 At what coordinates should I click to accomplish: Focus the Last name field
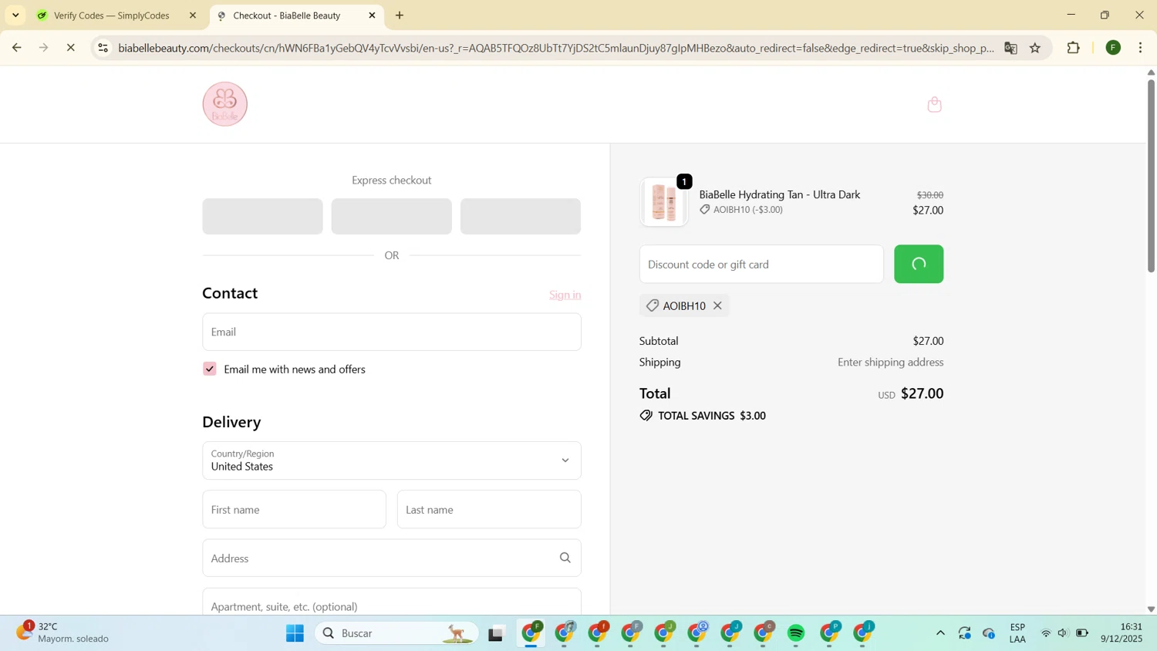(489, 509)
